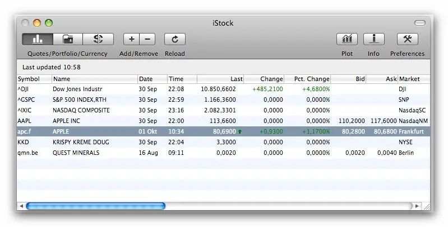Image resolution: width=448 pixels, height=227 pixels.
Task: Remove a stock with the minus button
Action: (147, 39)
